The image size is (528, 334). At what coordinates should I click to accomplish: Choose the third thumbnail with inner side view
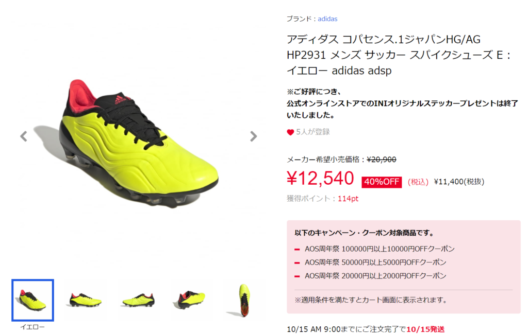[138, 300]
